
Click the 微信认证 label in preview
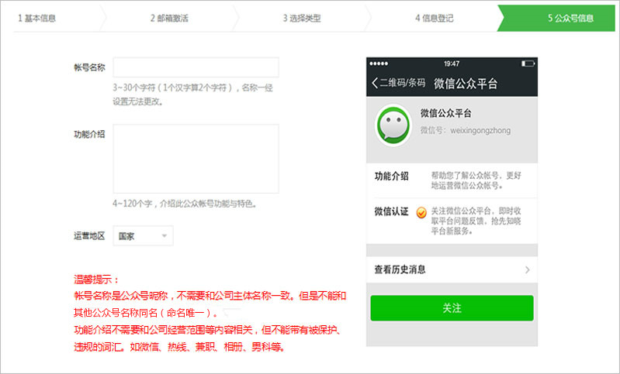tap(392, 211)
